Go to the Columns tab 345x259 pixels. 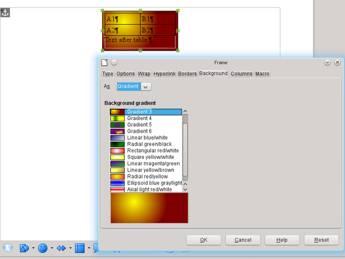[x=241, y=74]
